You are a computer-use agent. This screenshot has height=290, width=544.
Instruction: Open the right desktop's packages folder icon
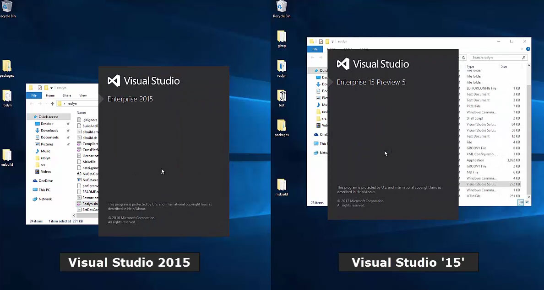282,128
